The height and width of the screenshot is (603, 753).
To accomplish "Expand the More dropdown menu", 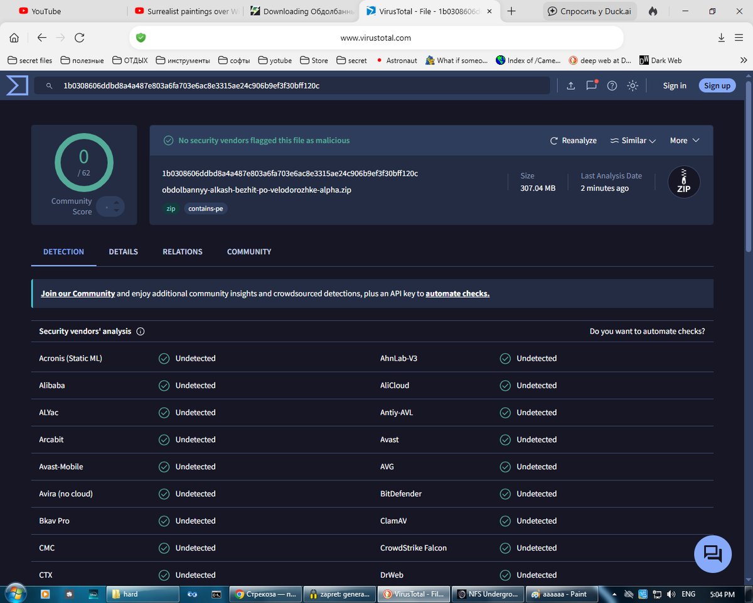I will pyautogui.click(x=685, y=141).
